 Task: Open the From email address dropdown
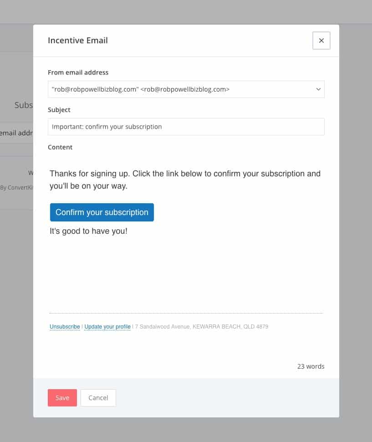point(186,89)
